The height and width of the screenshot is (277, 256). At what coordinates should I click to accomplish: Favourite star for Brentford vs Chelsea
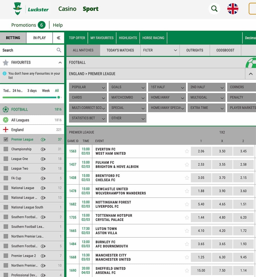coord(187,178)
